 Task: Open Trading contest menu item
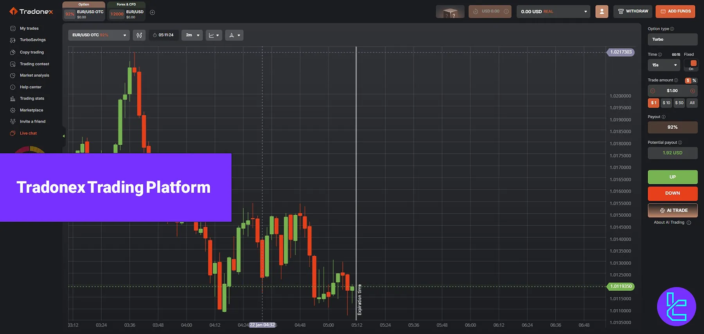point(34,64)
